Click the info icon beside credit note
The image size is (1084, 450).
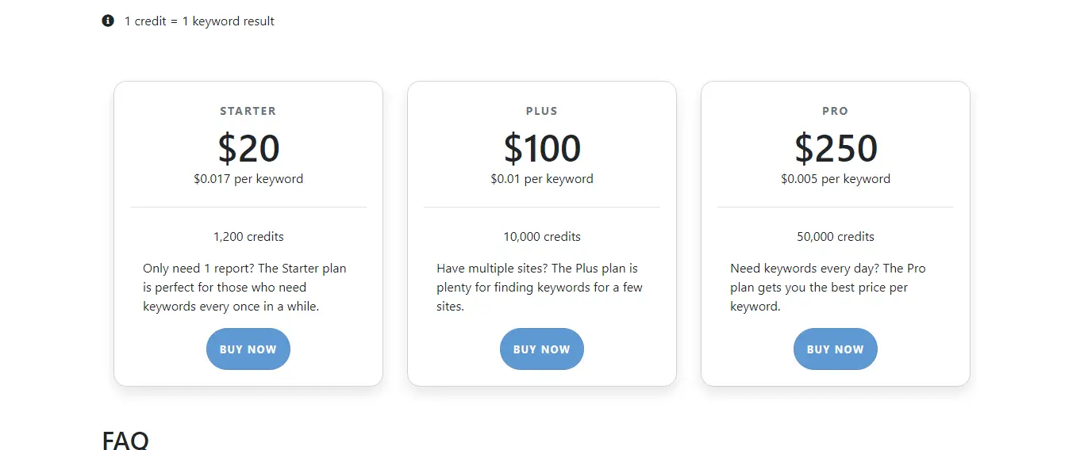click(108, 21)
